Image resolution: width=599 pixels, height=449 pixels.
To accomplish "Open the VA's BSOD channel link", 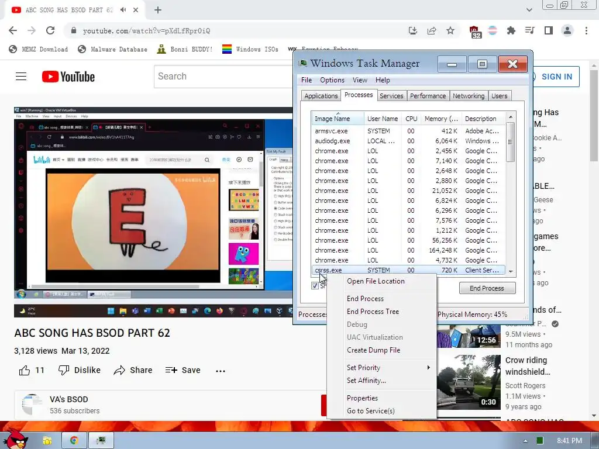I will click(69, 399).
